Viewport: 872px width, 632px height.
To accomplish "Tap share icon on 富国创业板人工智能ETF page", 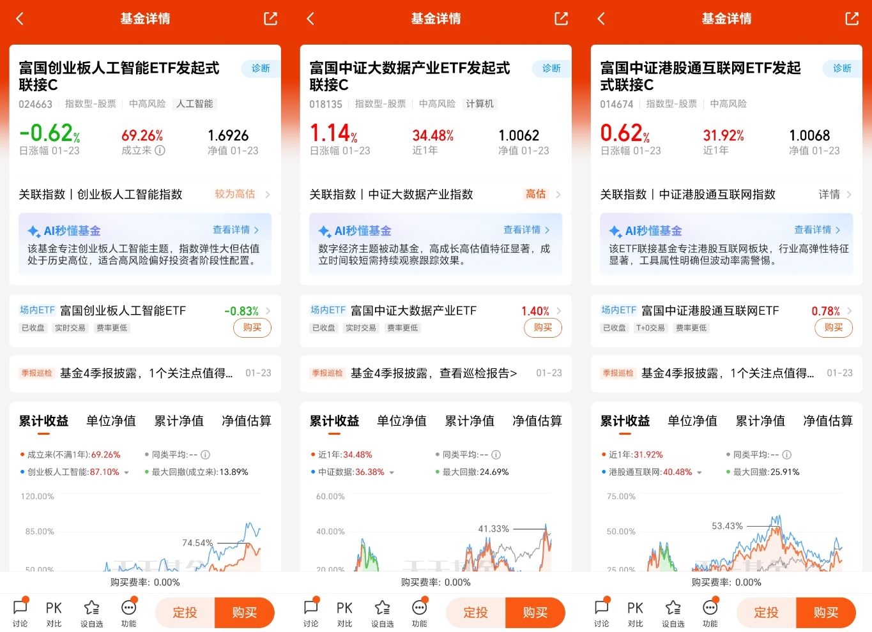I will click(271, 19).
